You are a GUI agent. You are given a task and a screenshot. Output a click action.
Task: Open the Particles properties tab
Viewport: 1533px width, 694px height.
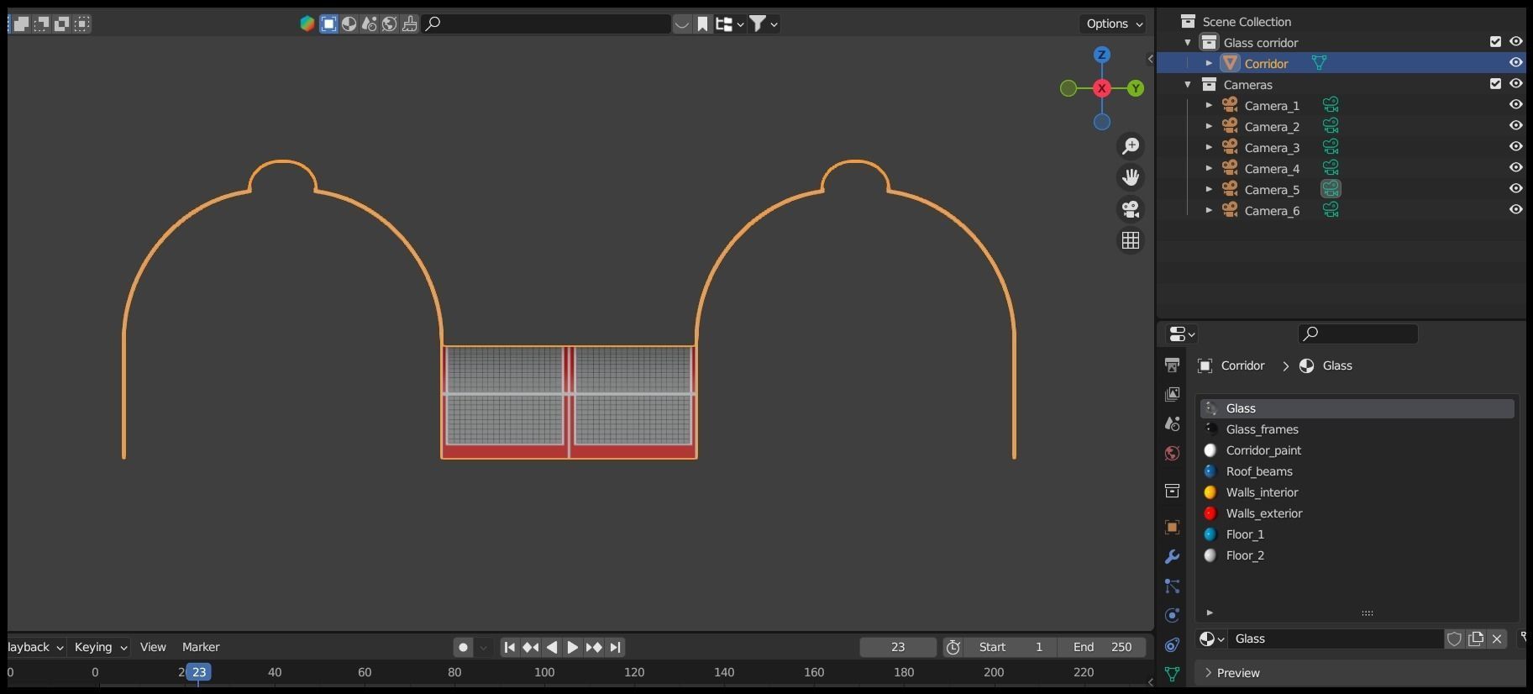[1172, 586]
